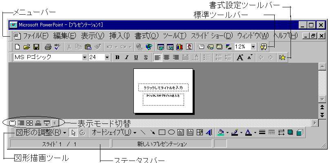Screen dimensions: 333x163
Task: Click the Apply Design icon
Action: [219, 47]
